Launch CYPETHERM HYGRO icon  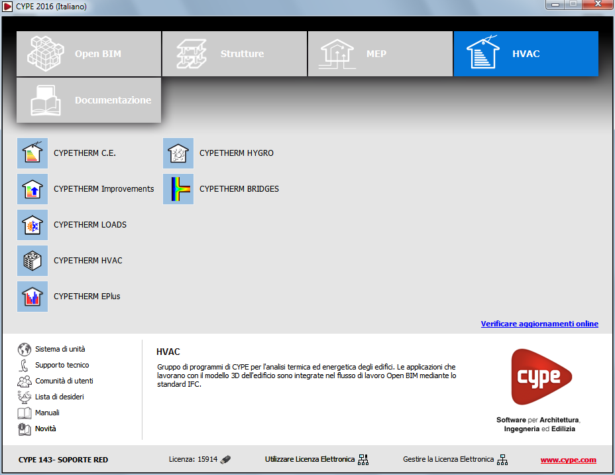point(178,153)
